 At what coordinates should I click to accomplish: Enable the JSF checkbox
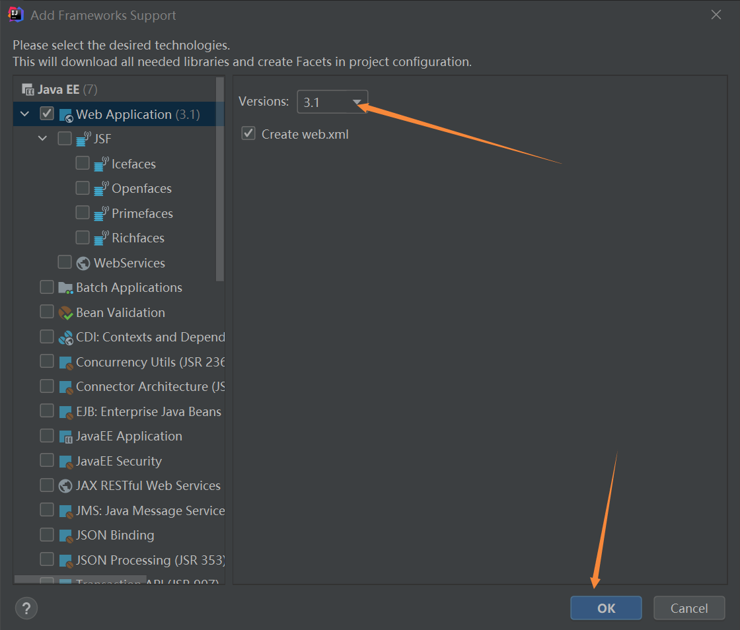coord(65,138)
